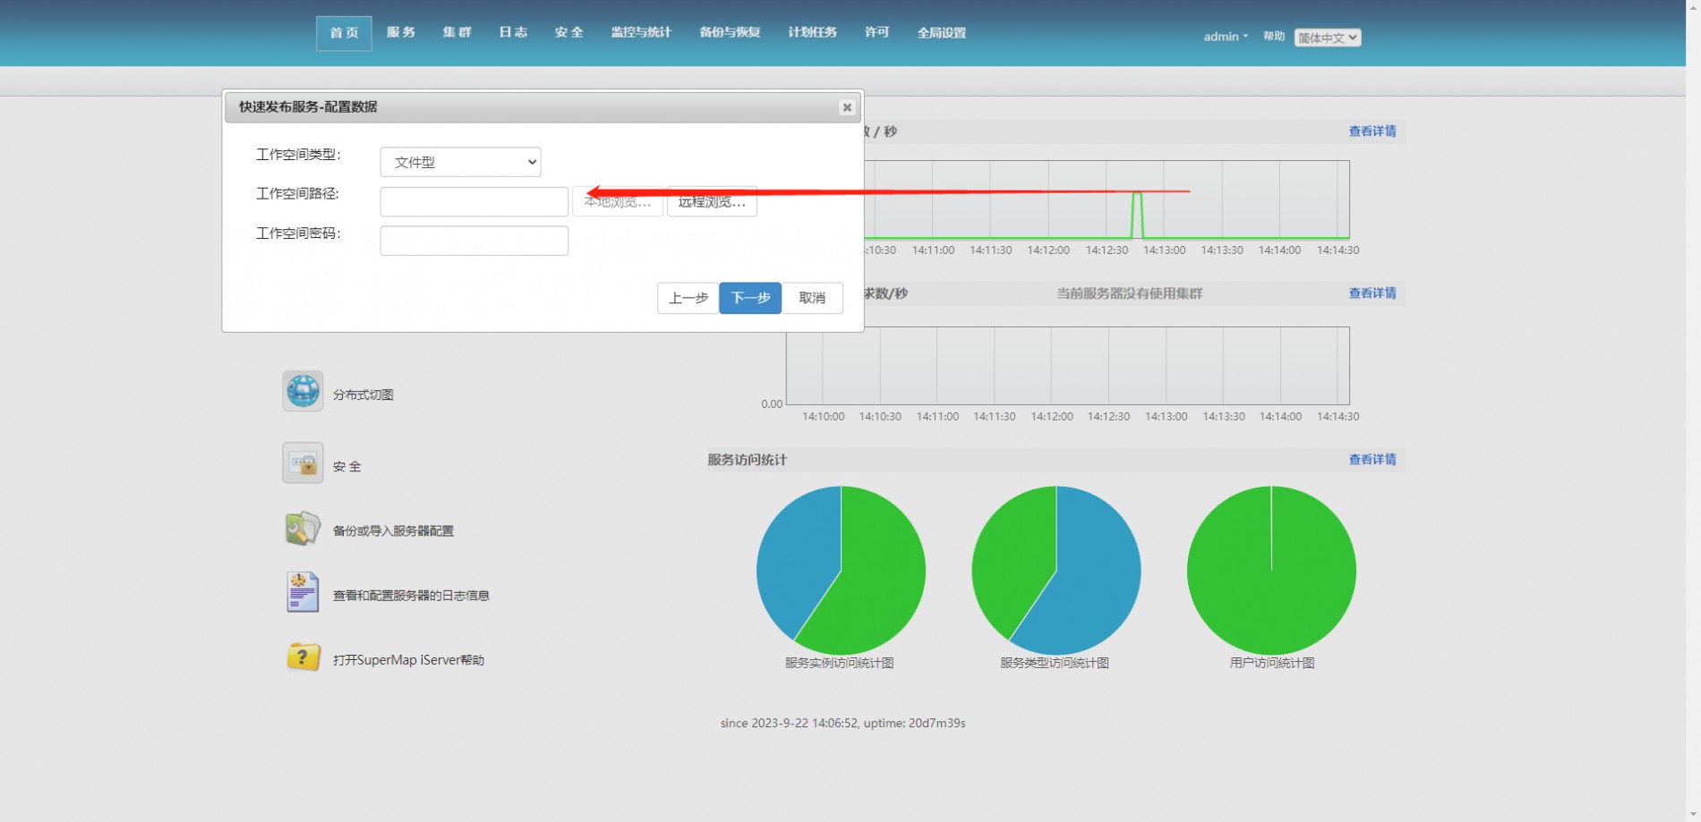Click the 服务实例访问统计图 pie chart
Screen dimensions: 1701x822
(x=841, y=571)
